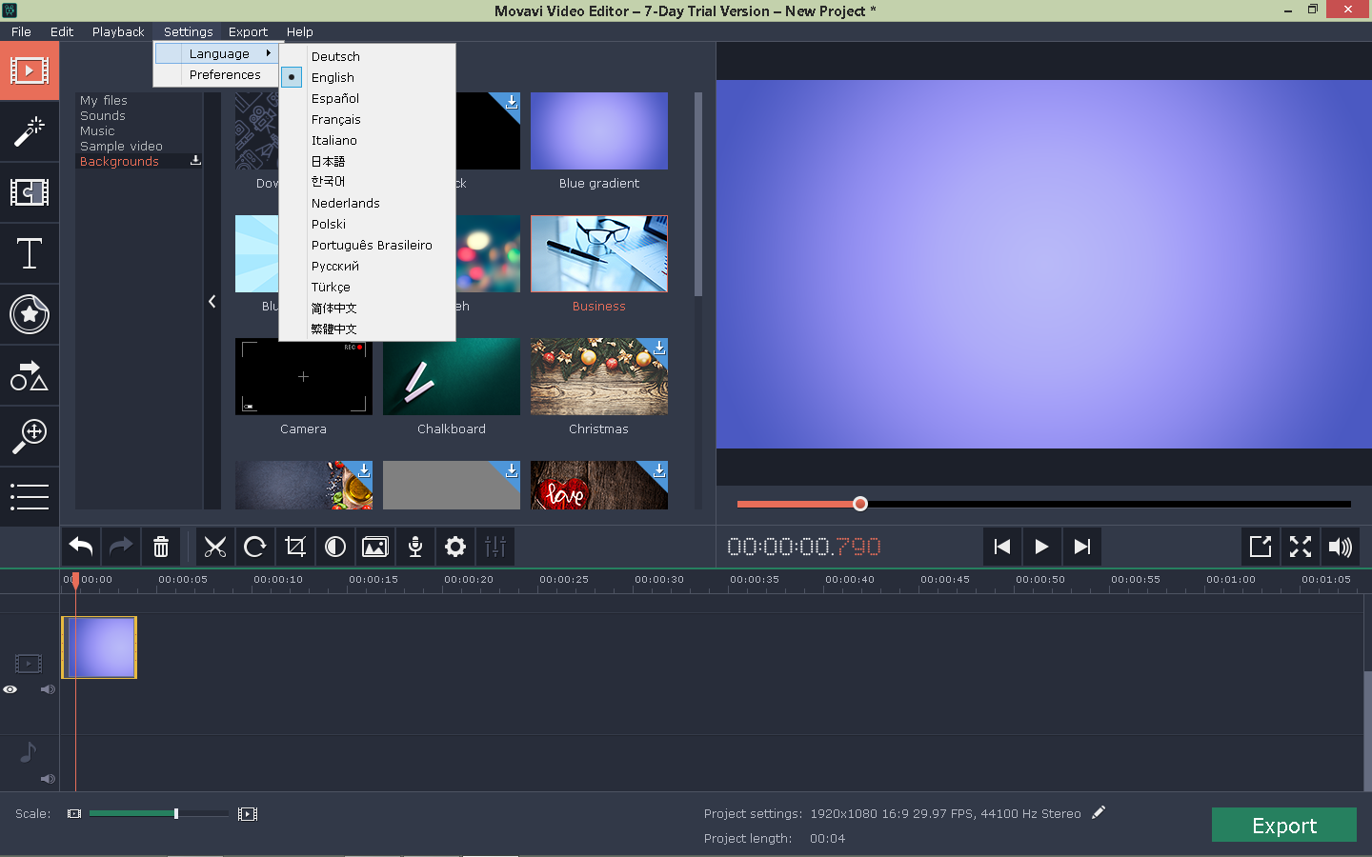
Task: Select Türkçe language
Action: [x=331, y=287]
